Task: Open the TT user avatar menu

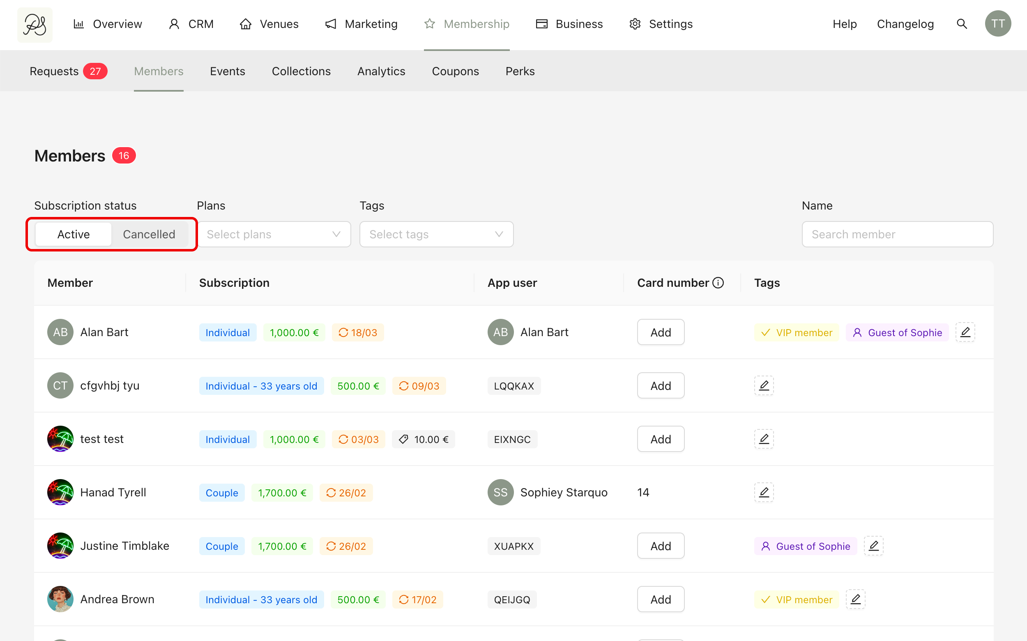Action: point(997,24)
